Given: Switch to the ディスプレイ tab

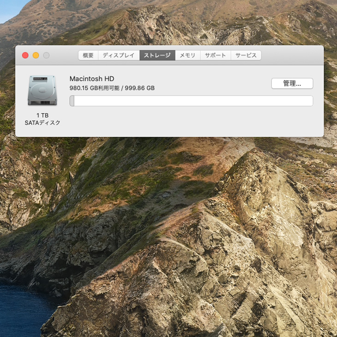Looking at the screenshot, I should pyautogui.click(x=119, y=55).
